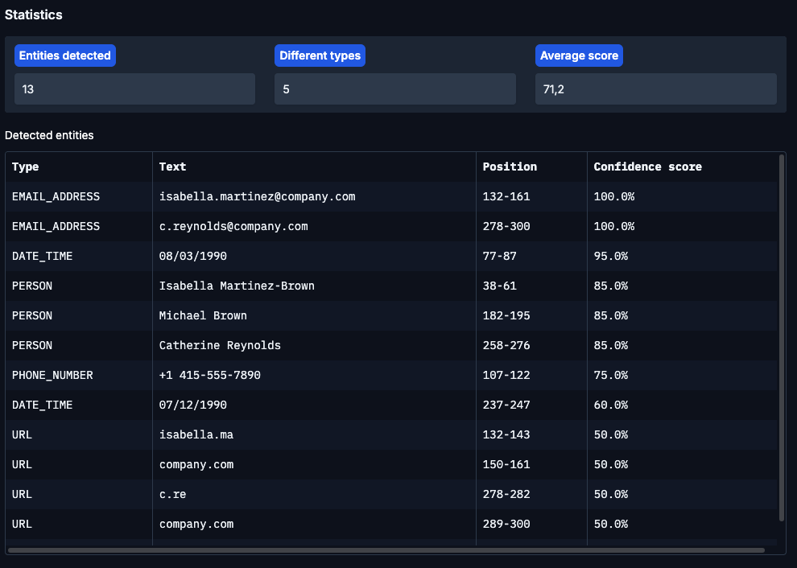Click the table's horizontal scrollbar

386,550
